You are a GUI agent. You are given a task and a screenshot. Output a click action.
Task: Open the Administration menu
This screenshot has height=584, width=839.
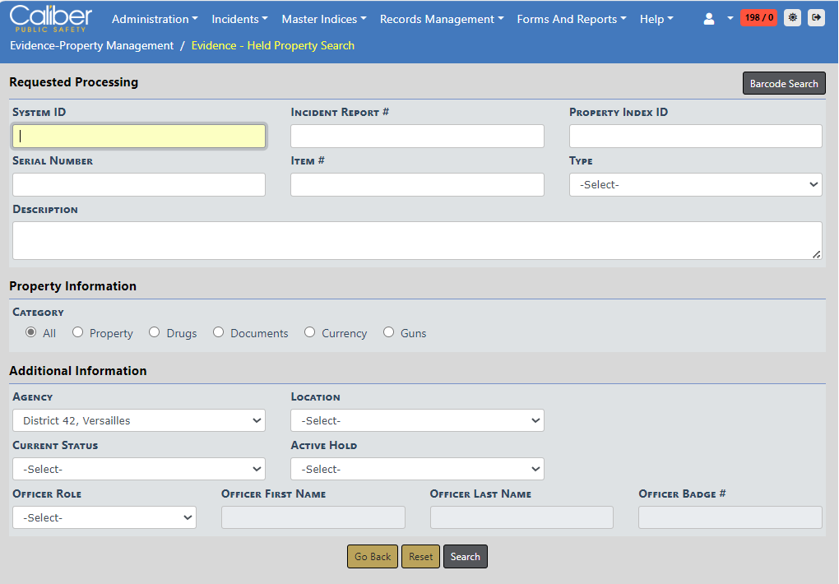pos(155,19)
